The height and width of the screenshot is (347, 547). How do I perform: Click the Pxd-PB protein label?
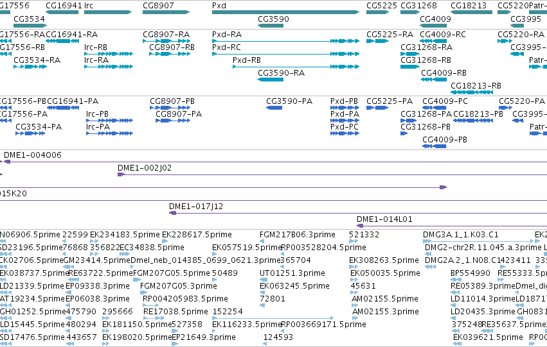tap(344, 101)
